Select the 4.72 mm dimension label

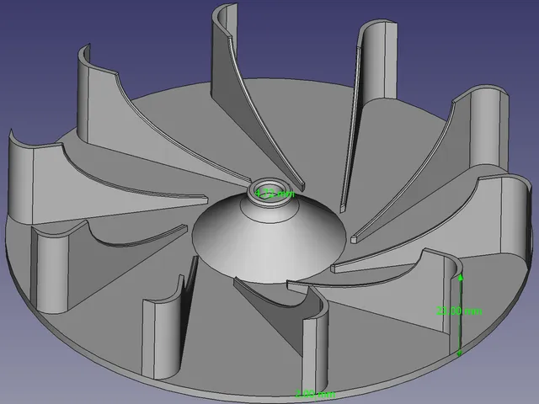tap(275, 194)
